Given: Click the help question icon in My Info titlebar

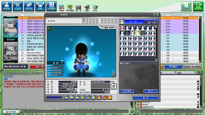Looking at the screenshot, I should point(155,14).
